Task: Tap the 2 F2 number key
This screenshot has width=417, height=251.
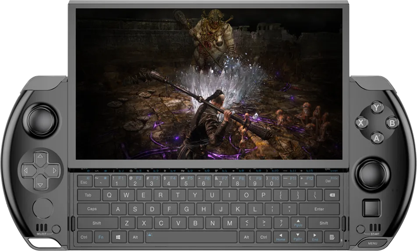Action: pos(135,181)
